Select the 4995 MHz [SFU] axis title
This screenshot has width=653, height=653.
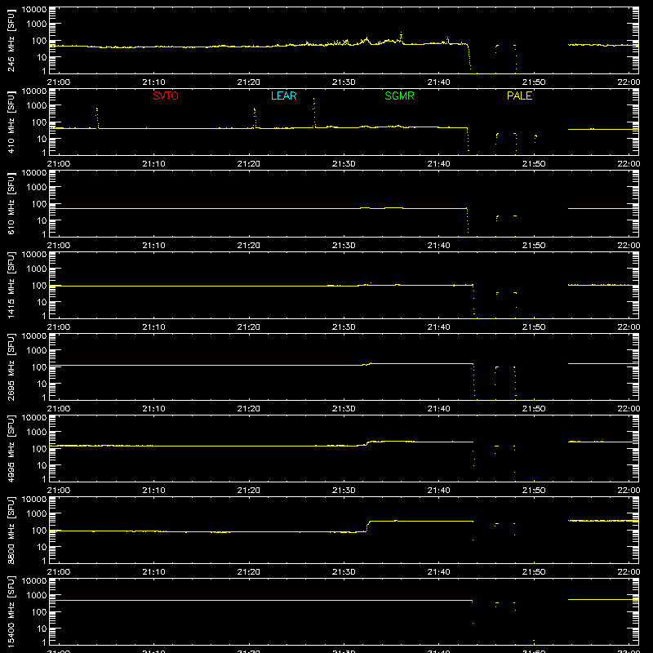tap(11, 448)
